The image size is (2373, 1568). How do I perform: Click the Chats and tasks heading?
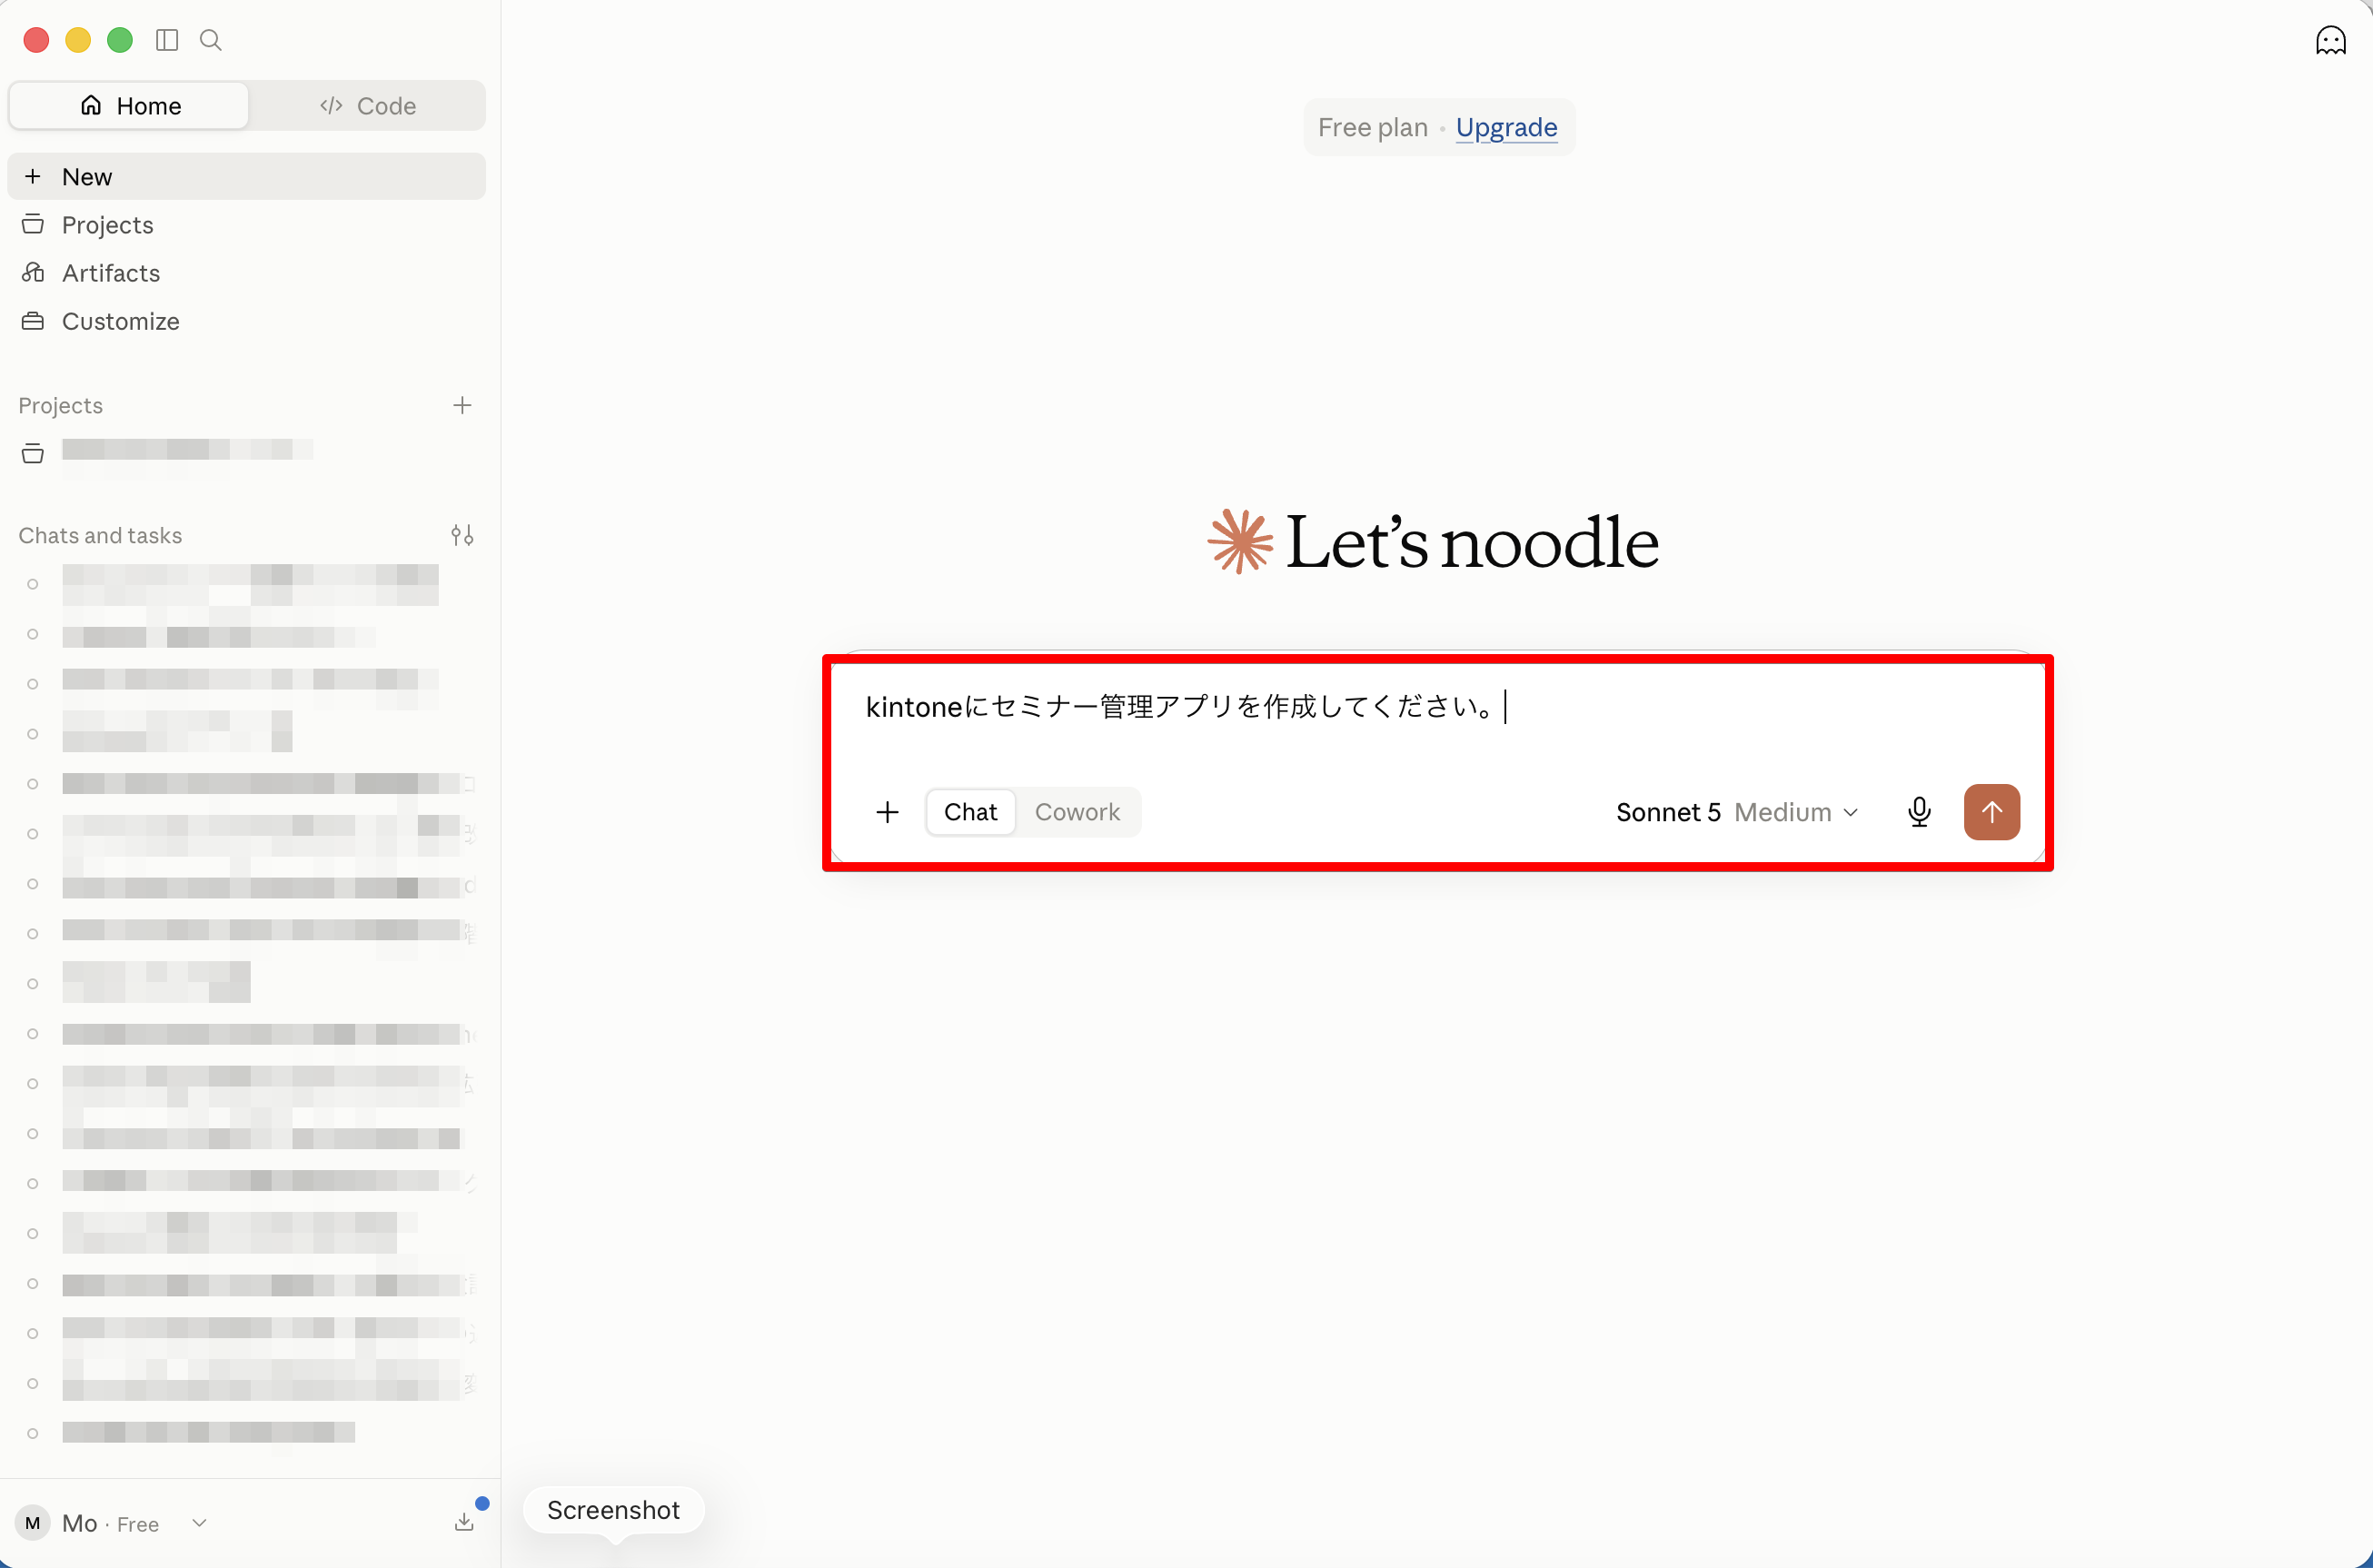click(x=100, y=535)
